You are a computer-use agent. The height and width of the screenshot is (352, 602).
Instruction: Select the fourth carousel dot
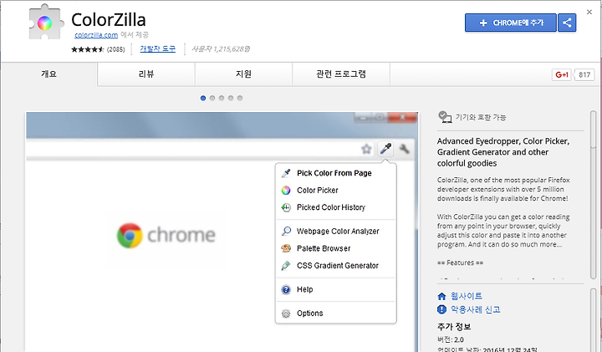pos(231,98)
